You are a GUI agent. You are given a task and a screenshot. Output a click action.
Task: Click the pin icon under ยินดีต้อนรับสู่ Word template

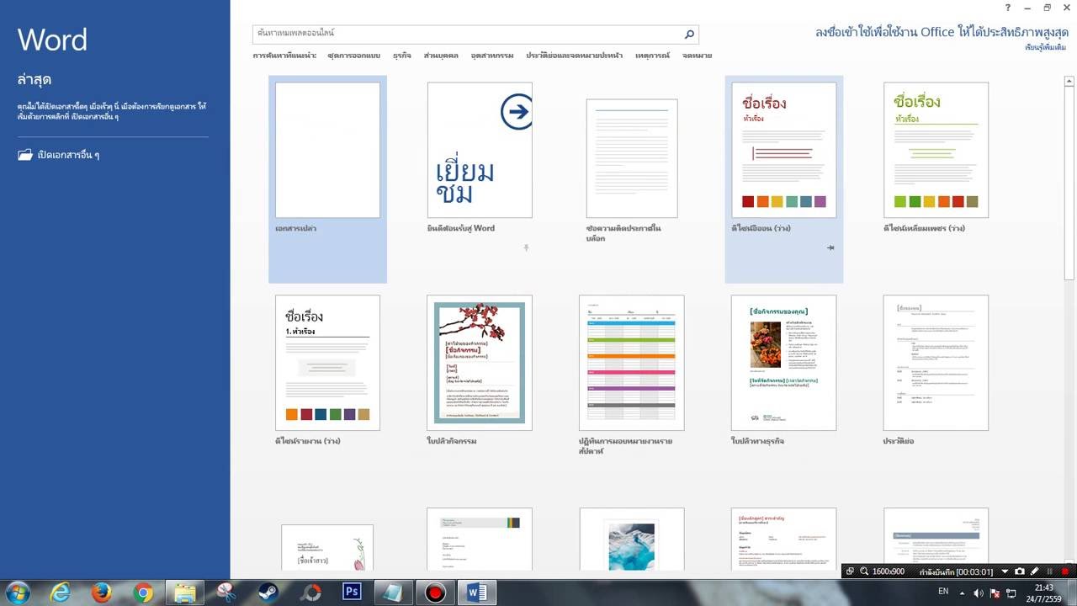526,247
